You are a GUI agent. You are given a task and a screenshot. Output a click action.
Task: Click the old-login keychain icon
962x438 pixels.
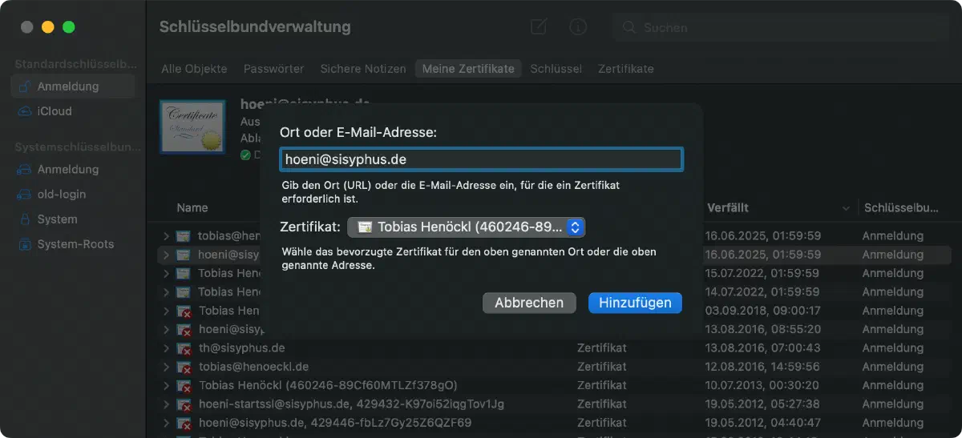25,195
